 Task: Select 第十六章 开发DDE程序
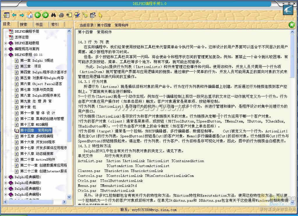click(x=38, y=142)
